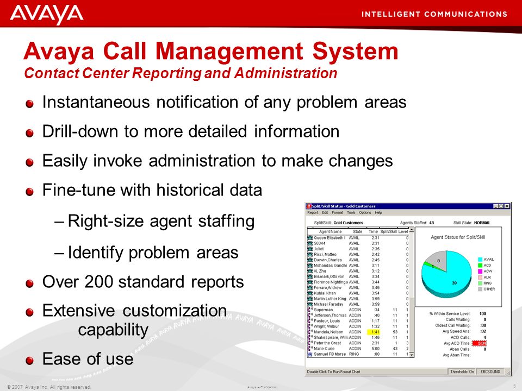Click the AVAIL cyan legend swatch
Image resolution: width=522 pixels, height=391 pixels.
click(480, 260)
